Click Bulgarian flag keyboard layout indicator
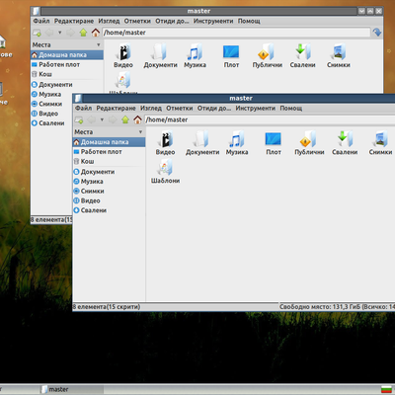The width and height of the screenshot is (395, 395). [x=385, y=390]
